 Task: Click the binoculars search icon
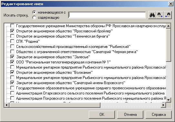click(x=152, y=15)
